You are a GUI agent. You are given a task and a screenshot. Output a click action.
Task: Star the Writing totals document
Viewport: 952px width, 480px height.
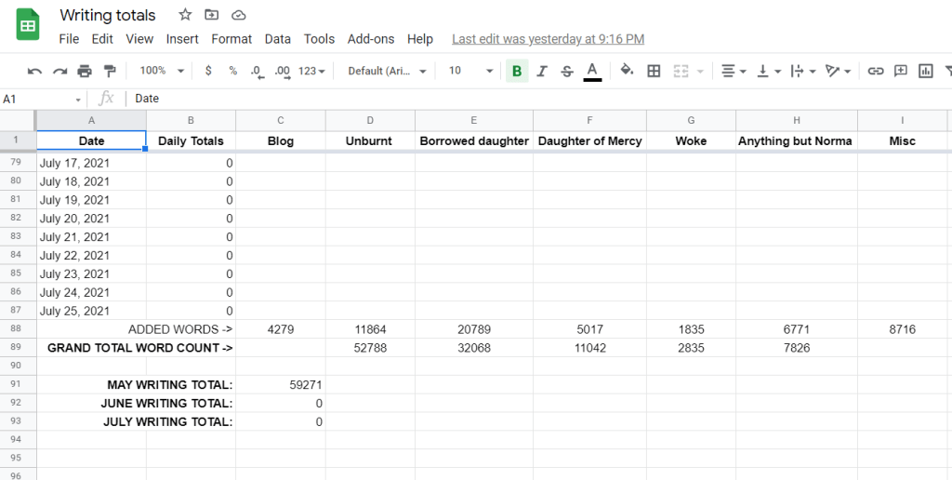185,15
